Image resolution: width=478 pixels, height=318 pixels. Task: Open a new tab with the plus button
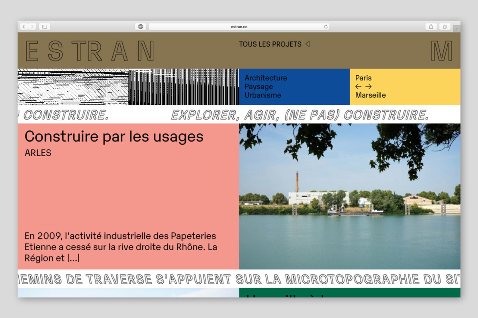[456, 29]
